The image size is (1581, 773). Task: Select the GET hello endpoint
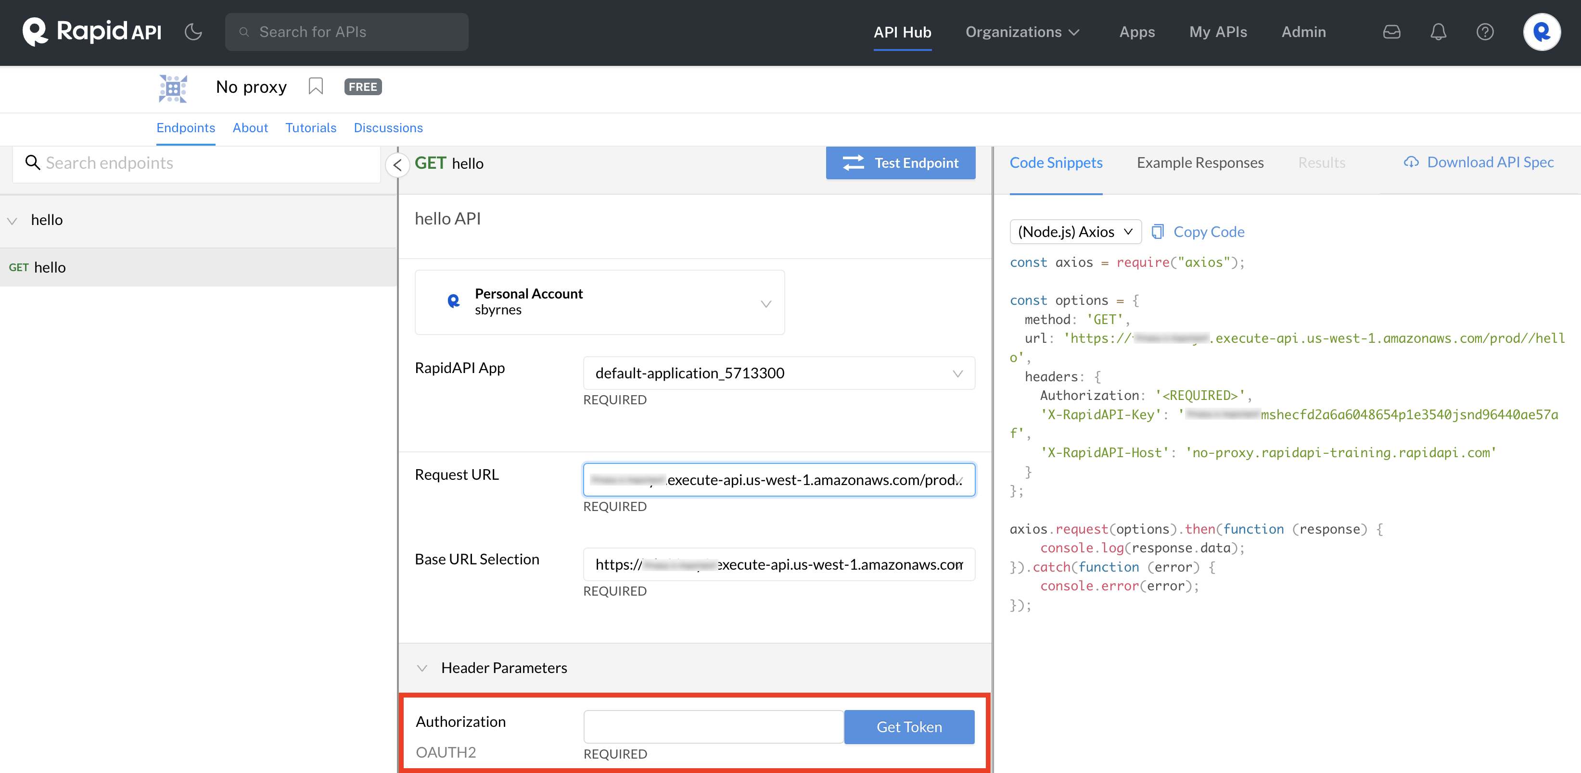point(198,267)
